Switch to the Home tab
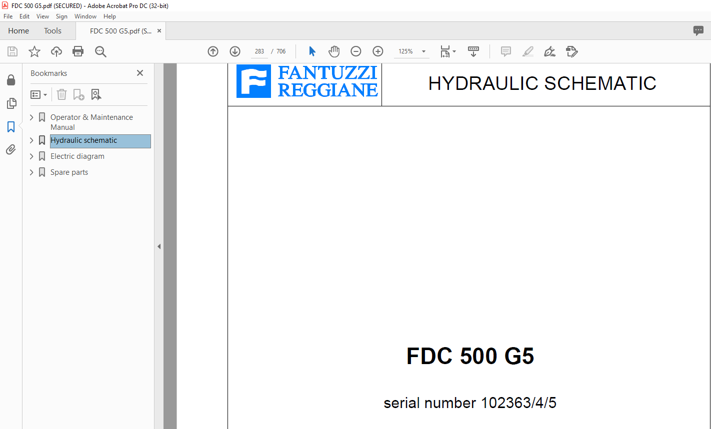 [x=18, y=30]
